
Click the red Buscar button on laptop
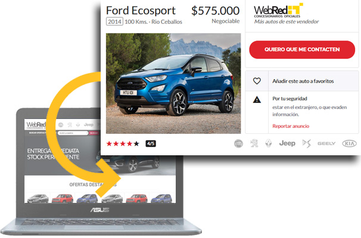point(94,133)
